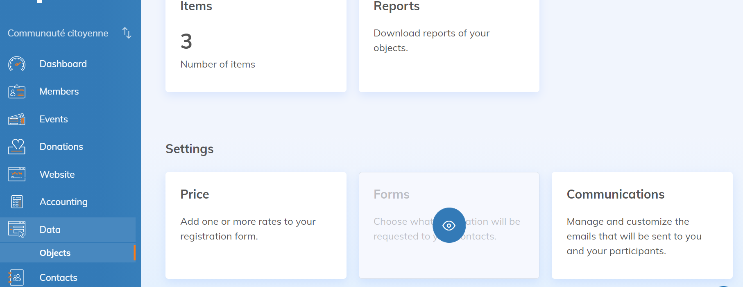Collapse the Data menu section
The height and width of the screenshot is (287, 743).
click(50, 230)
